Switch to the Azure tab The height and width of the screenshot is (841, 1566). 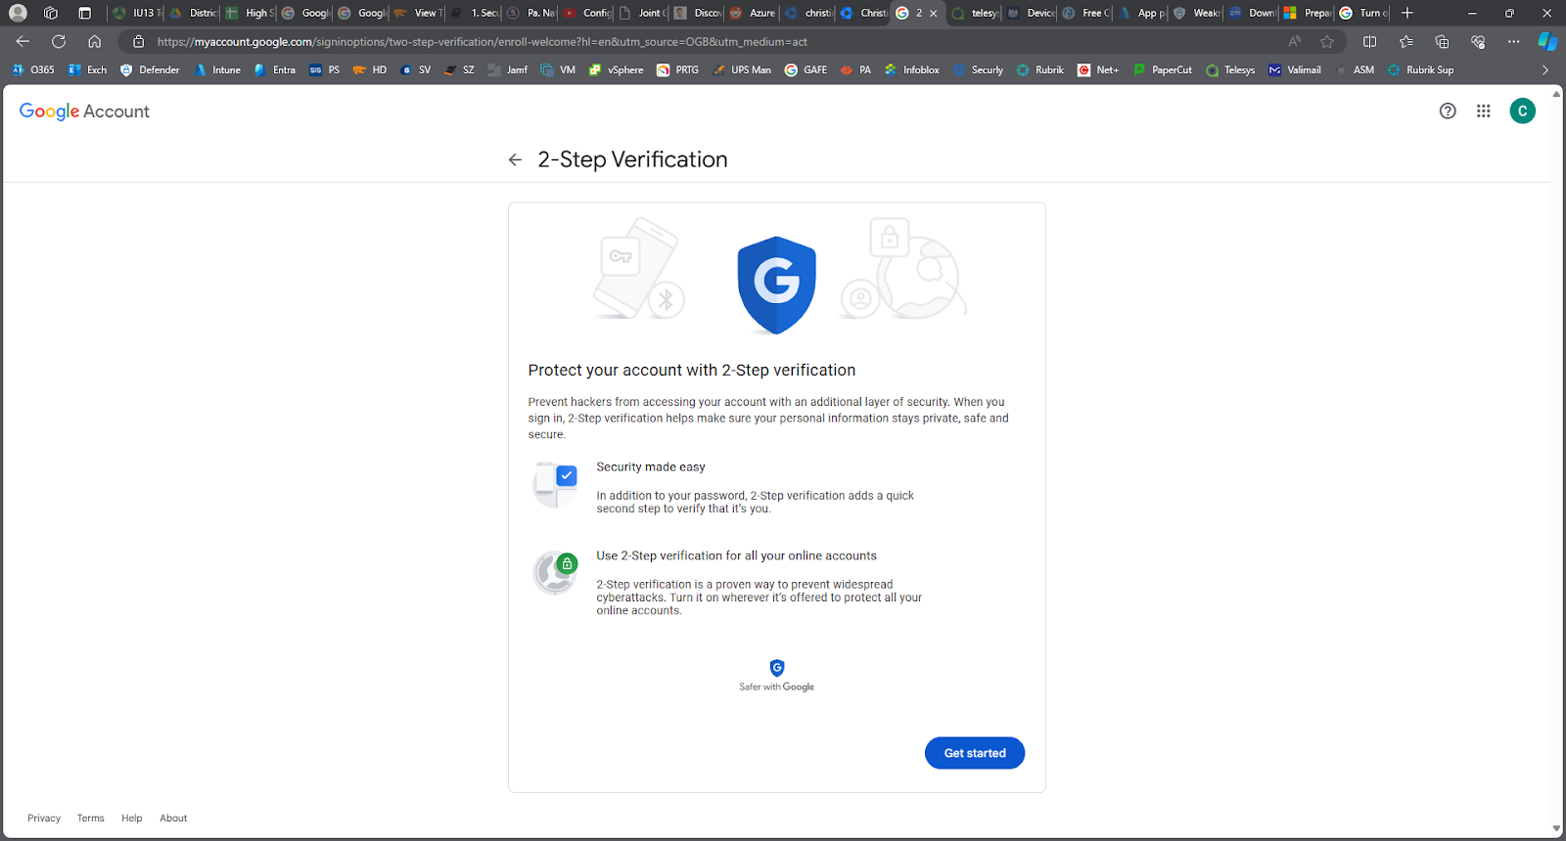753,13
